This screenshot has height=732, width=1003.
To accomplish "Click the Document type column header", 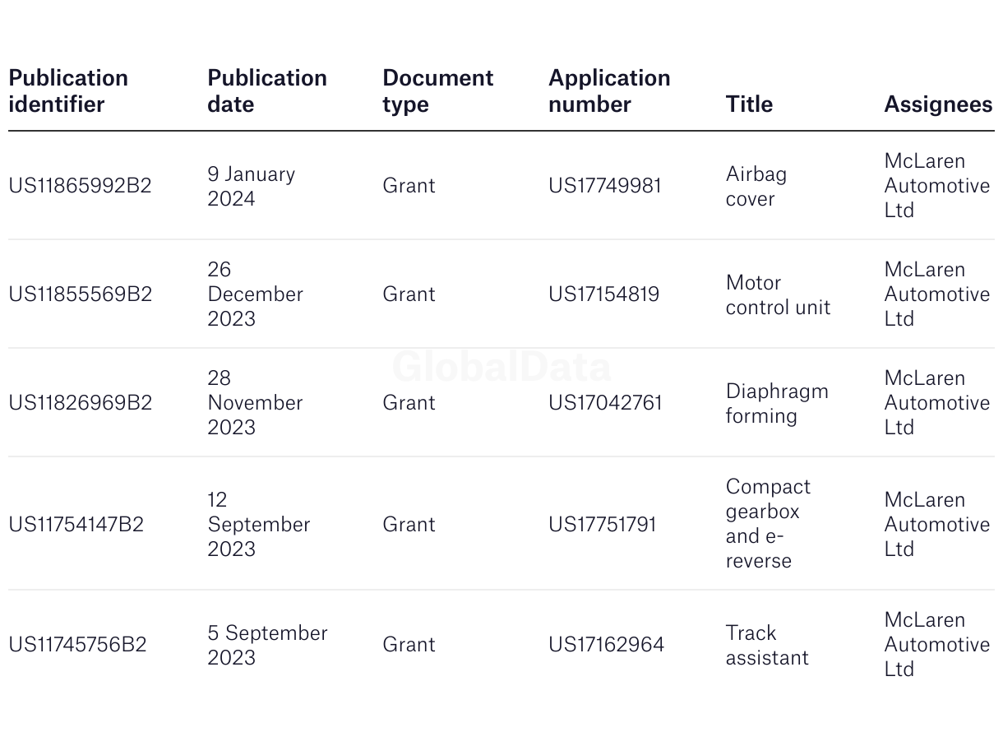I will (438, 91).
